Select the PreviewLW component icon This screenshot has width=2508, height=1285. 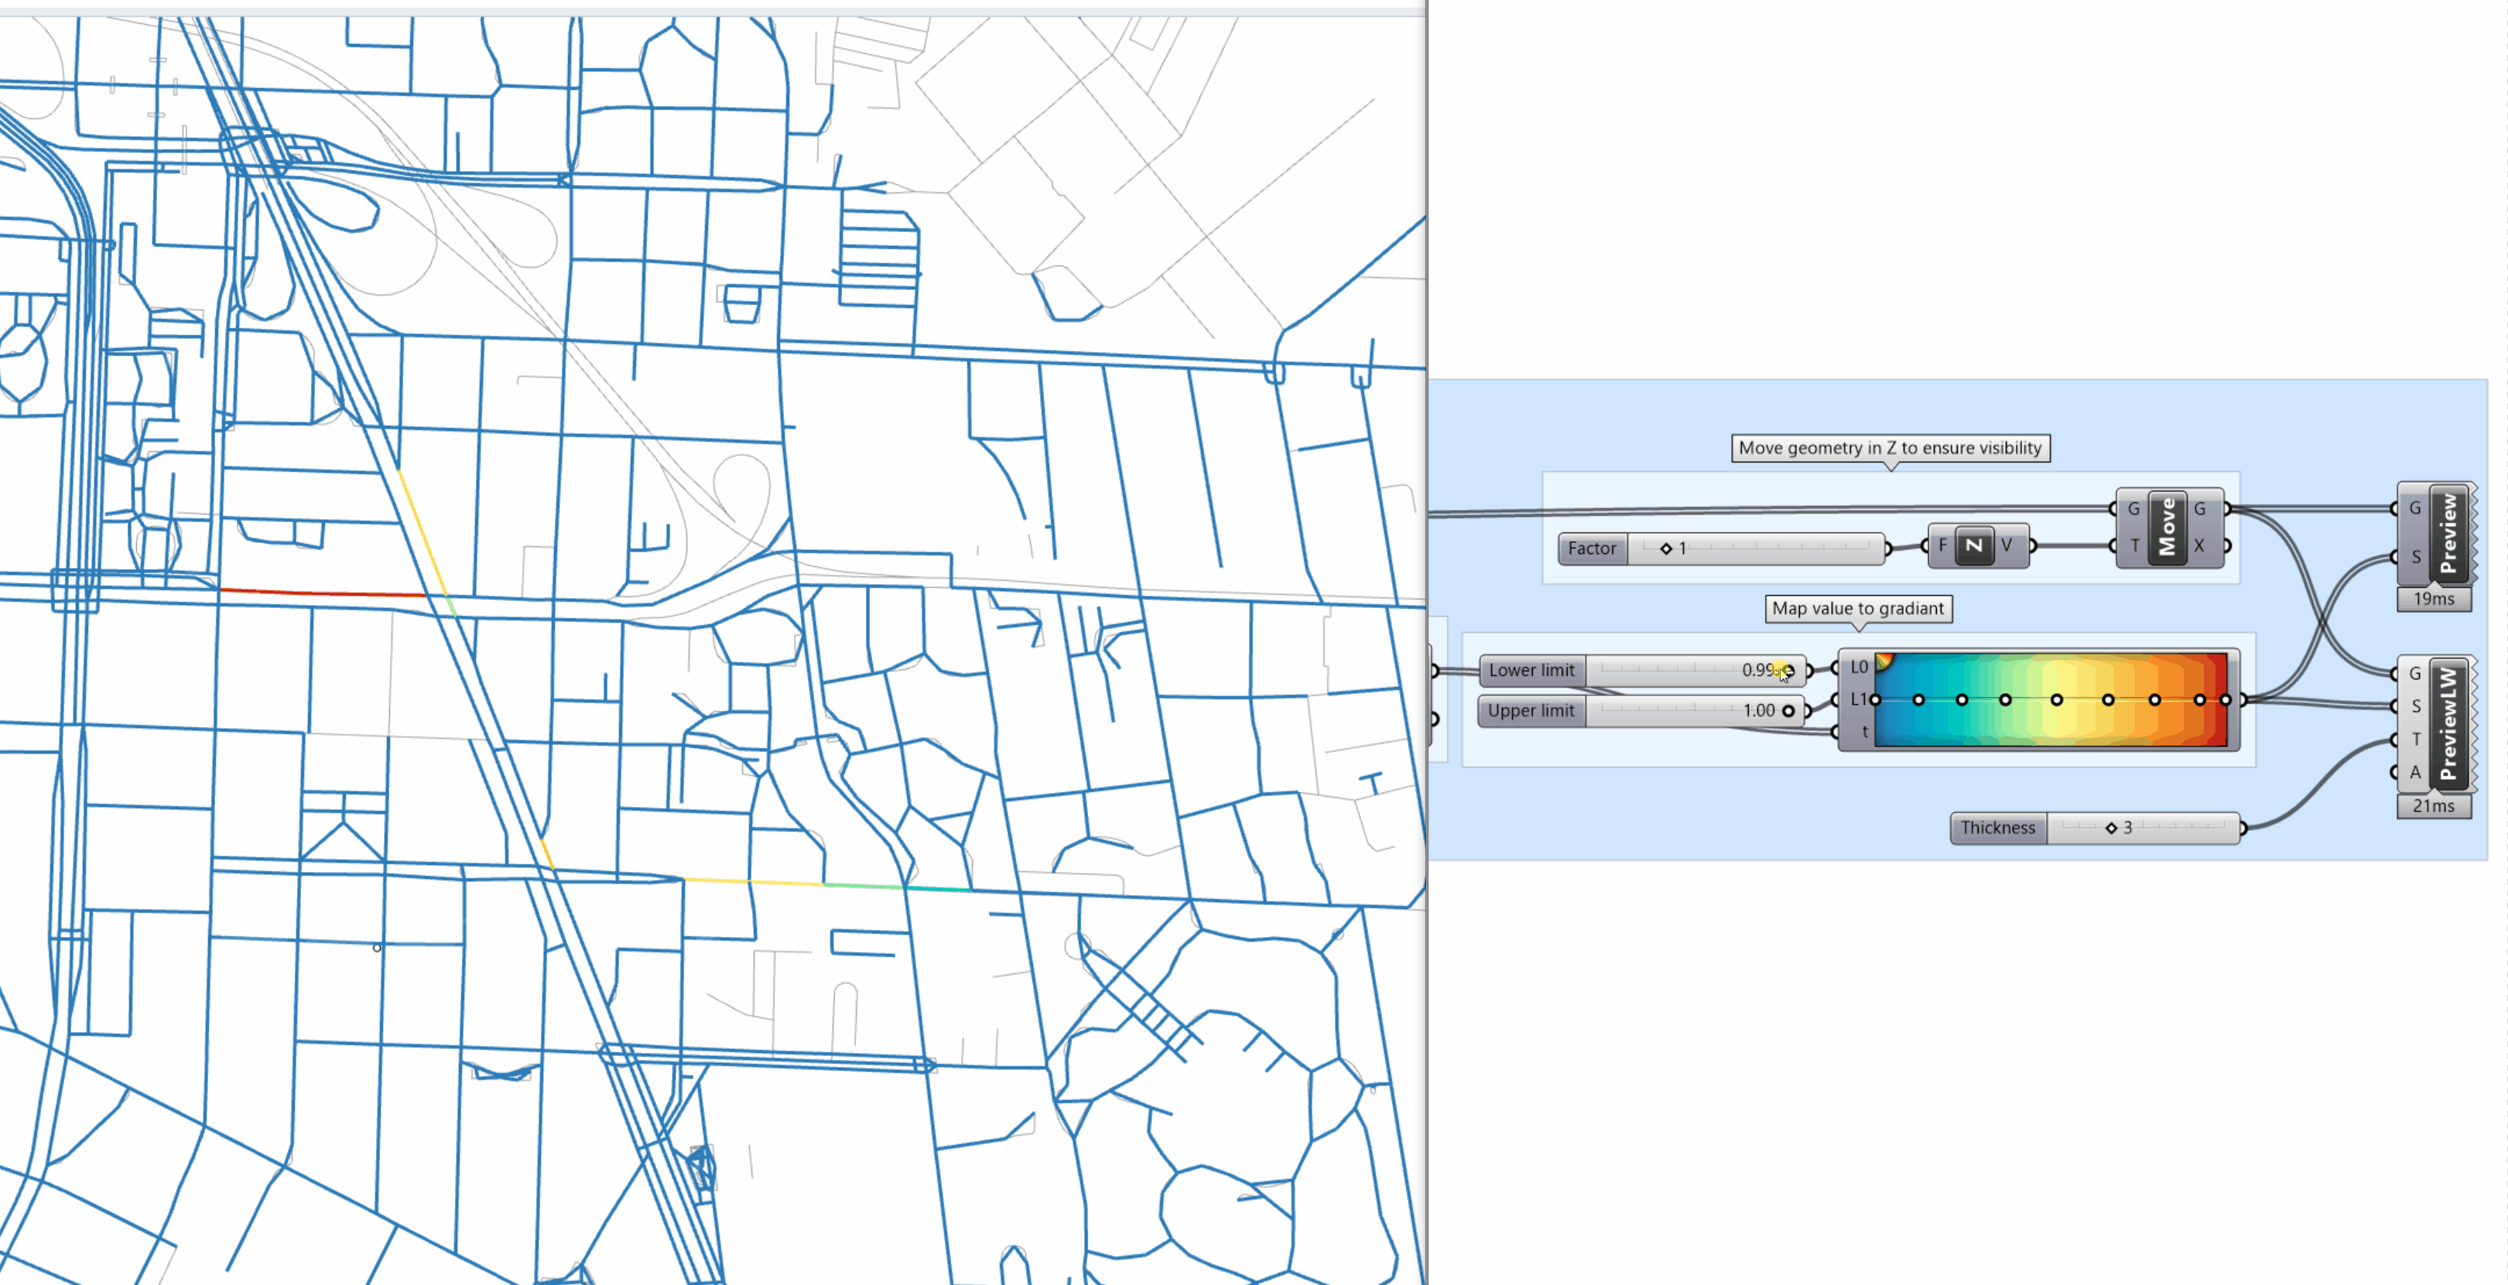point(2450,725)
